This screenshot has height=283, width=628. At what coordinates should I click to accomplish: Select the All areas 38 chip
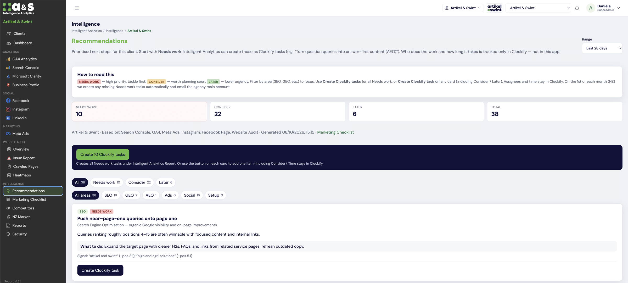85,195
